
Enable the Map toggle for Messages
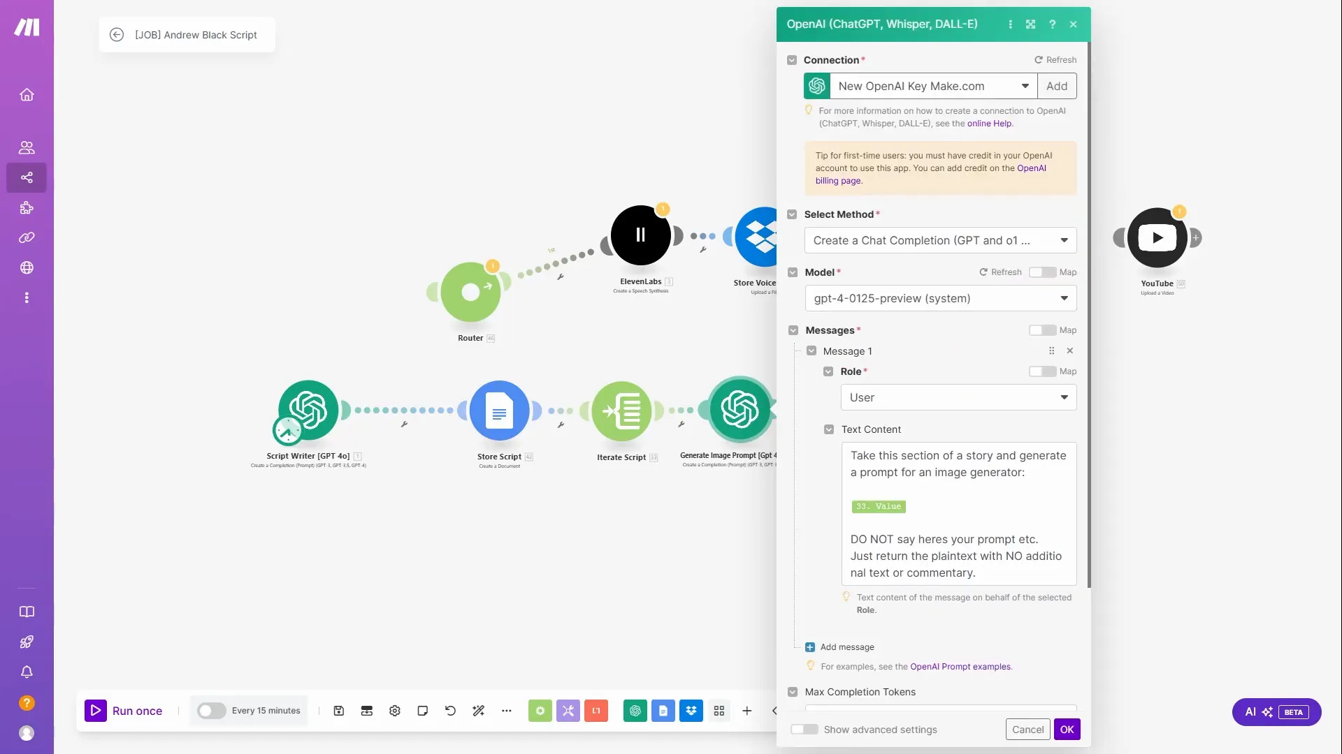point(1041,330)
